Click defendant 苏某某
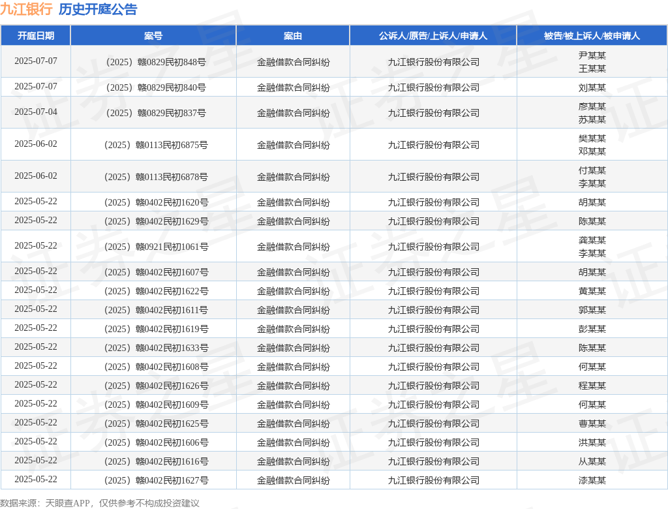This screenshot has height=509, width=668. coord(592,120)
